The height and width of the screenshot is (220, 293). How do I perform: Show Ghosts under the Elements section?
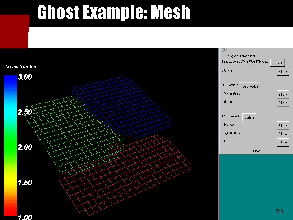283,142
